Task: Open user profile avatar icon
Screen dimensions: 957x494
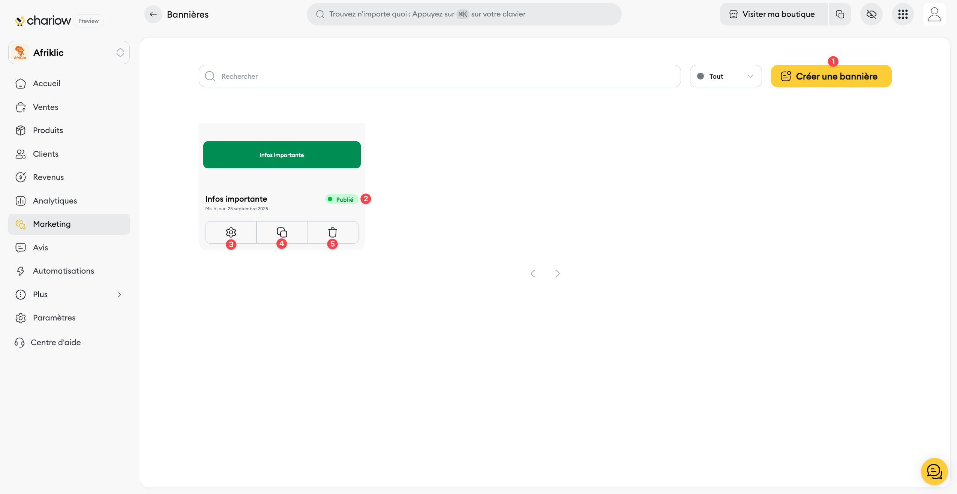Action: 934,14
